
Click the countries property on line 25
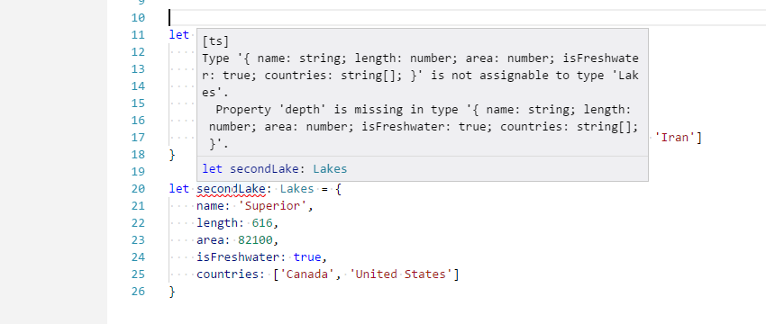pos(228,274)
